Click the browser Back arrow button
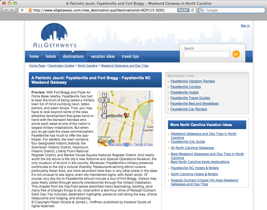The height and width of the screenshot is (210, 267). [x=6, y=10]
